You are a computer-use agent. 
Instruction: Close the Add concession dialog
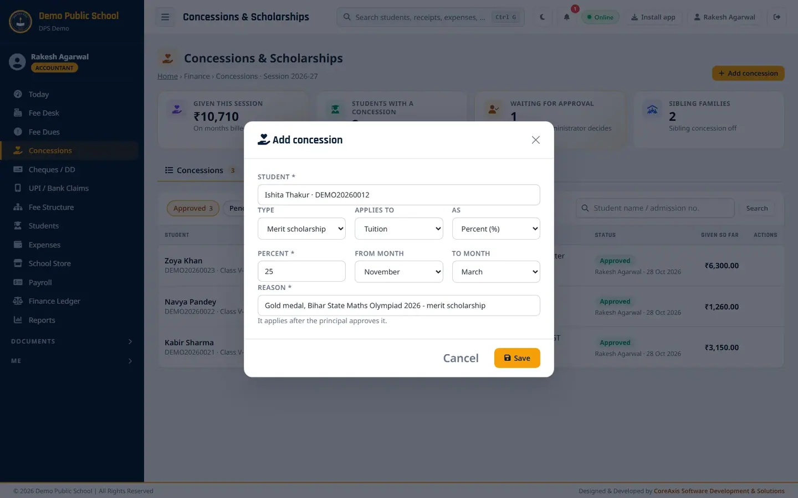(535, 140)
